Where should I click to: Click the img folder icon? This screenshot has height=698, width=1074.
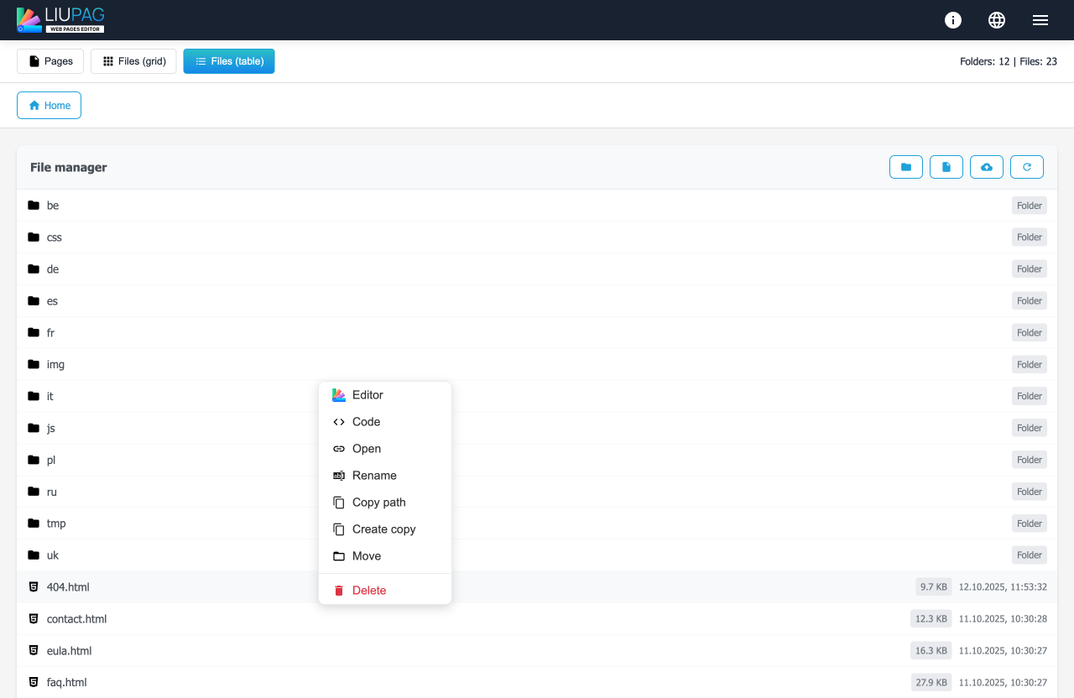(34, 364)
